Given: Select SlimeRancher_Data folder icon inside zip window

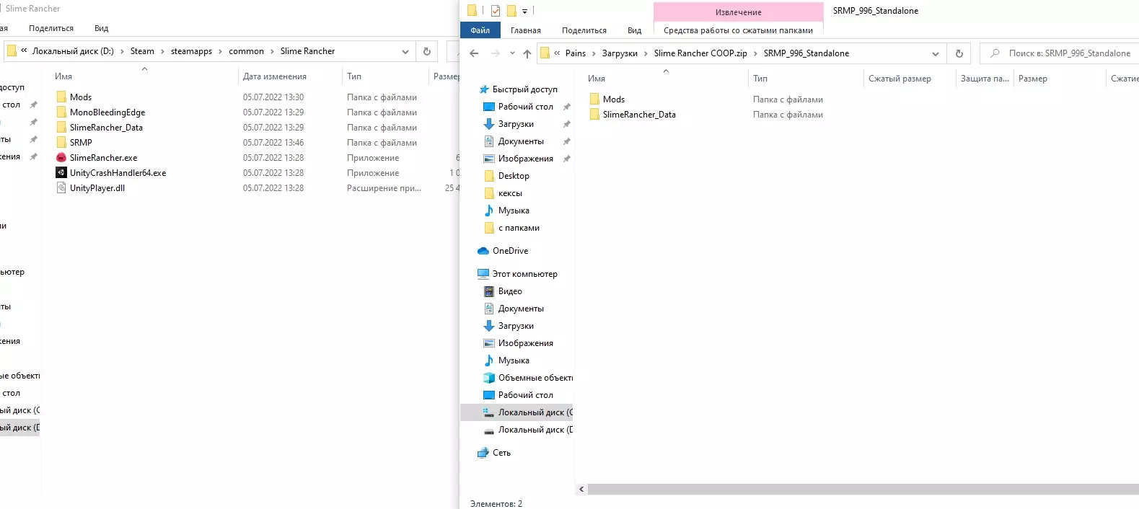Looking at the screenshot, I should [x=594, y=115].
